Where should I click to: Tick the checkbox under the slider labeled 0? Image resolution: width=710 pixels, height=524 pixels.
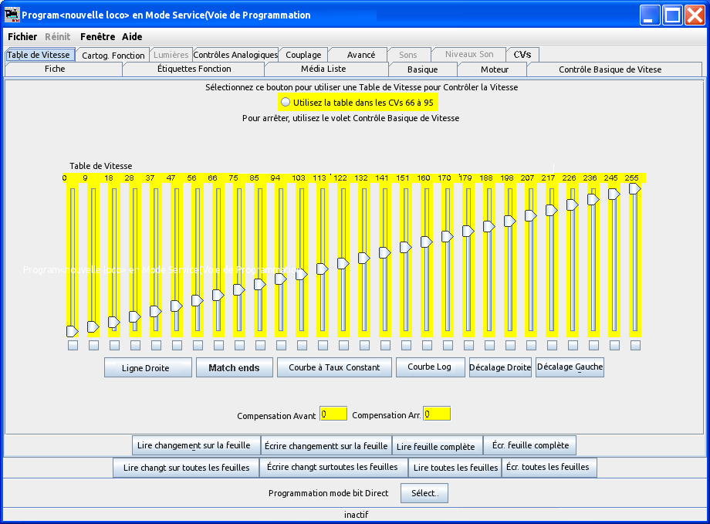tap(73, 345)
